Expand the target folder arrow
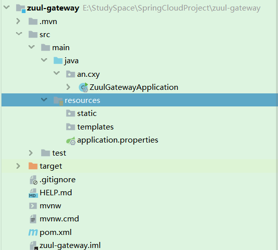The image size is (278, 250). point(18,166)
